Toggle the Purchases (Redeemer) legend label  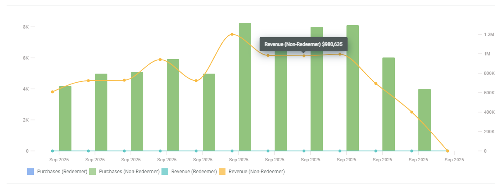(x=62, y=171)
